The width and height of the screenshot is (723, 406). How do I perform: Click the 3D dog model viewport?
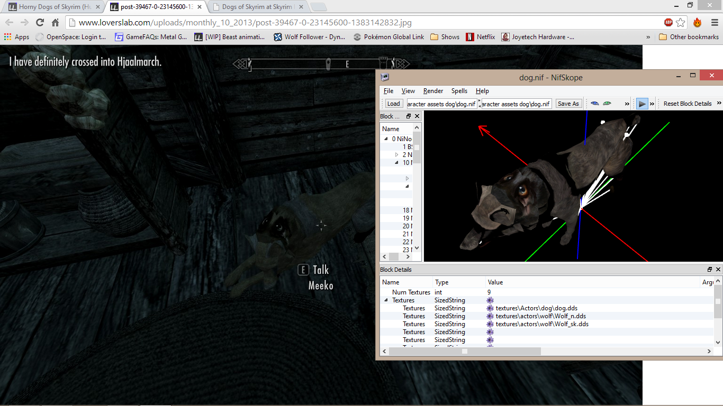(x=573, y=186)
